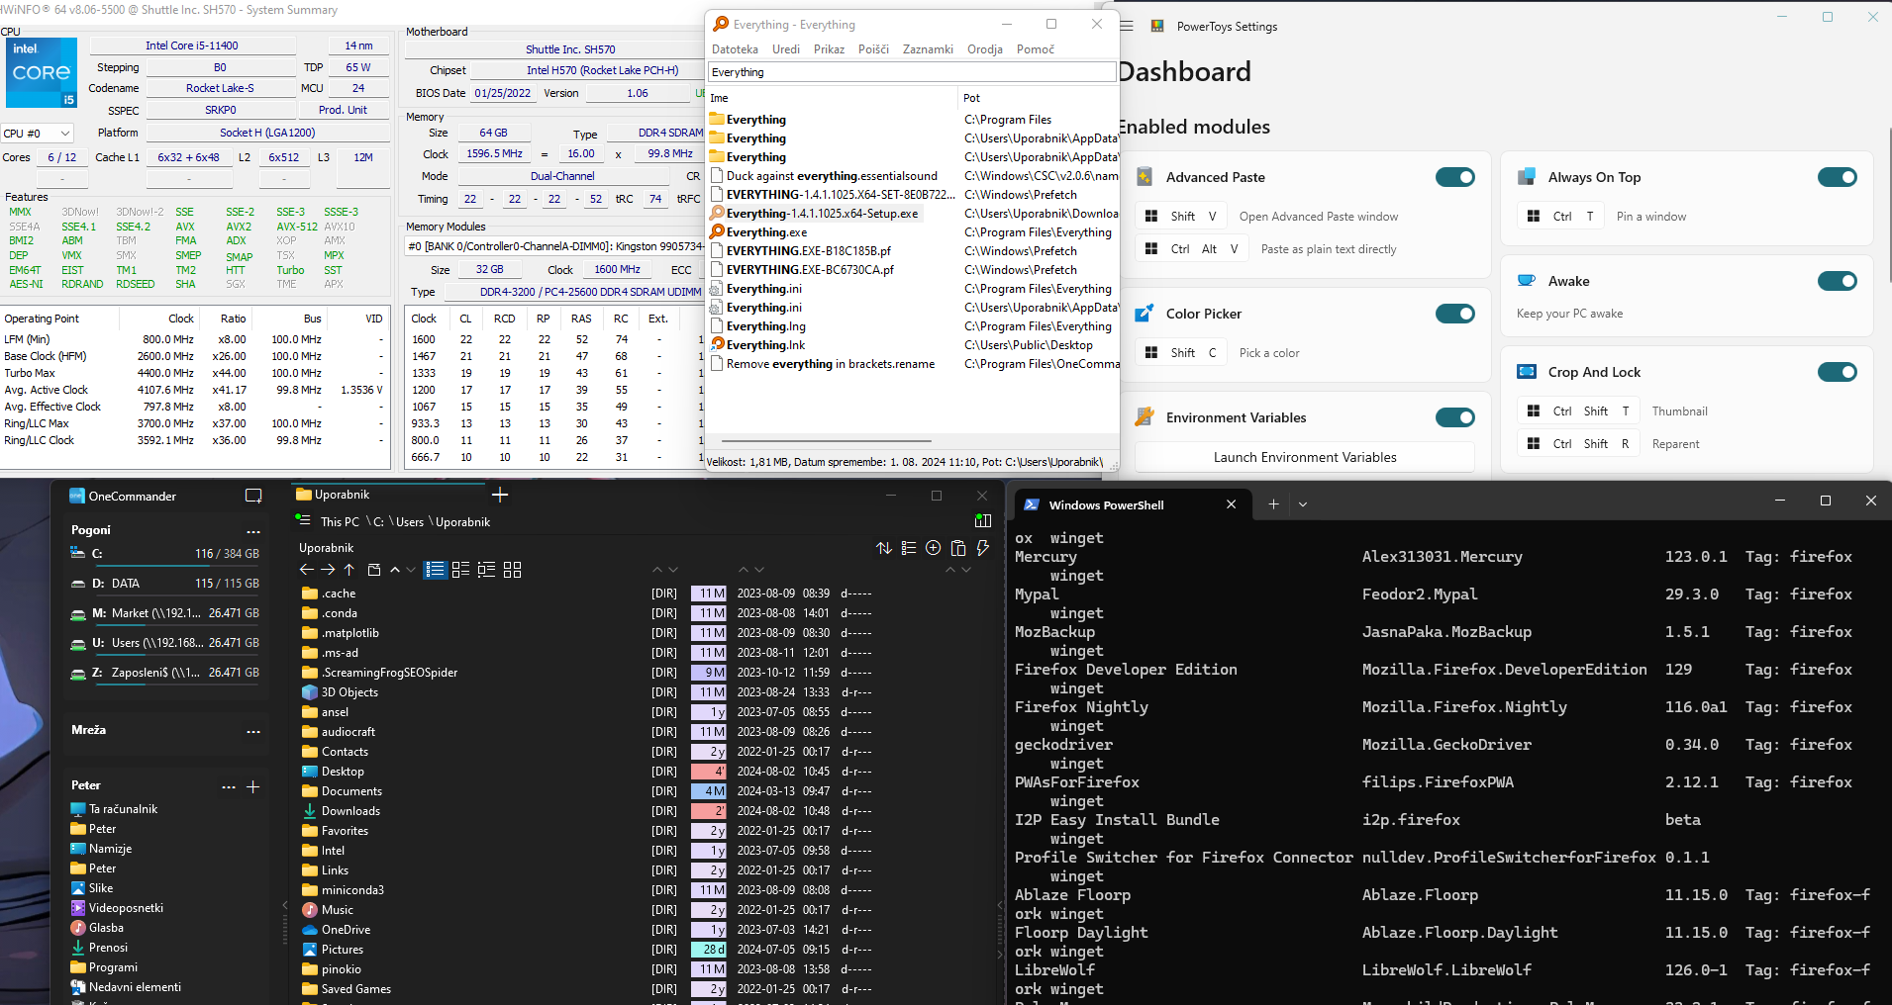Click the new item plus-circle icon

[933, 548]
